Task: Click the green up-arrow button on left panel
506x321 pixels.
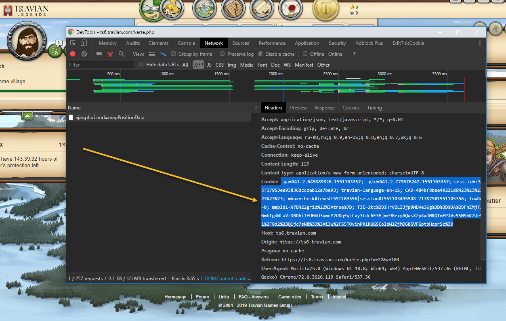Action: 27,116
